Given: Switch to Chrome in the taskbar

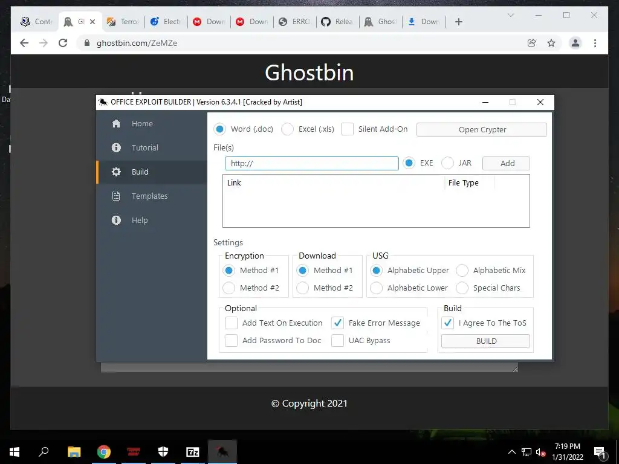Looking at the screenshot, I should [x=104, y=452].
